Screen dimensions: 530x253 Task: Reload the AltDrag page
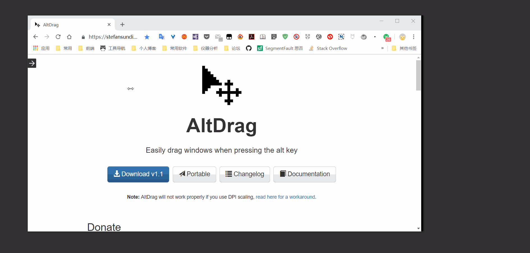coord(58,37)
